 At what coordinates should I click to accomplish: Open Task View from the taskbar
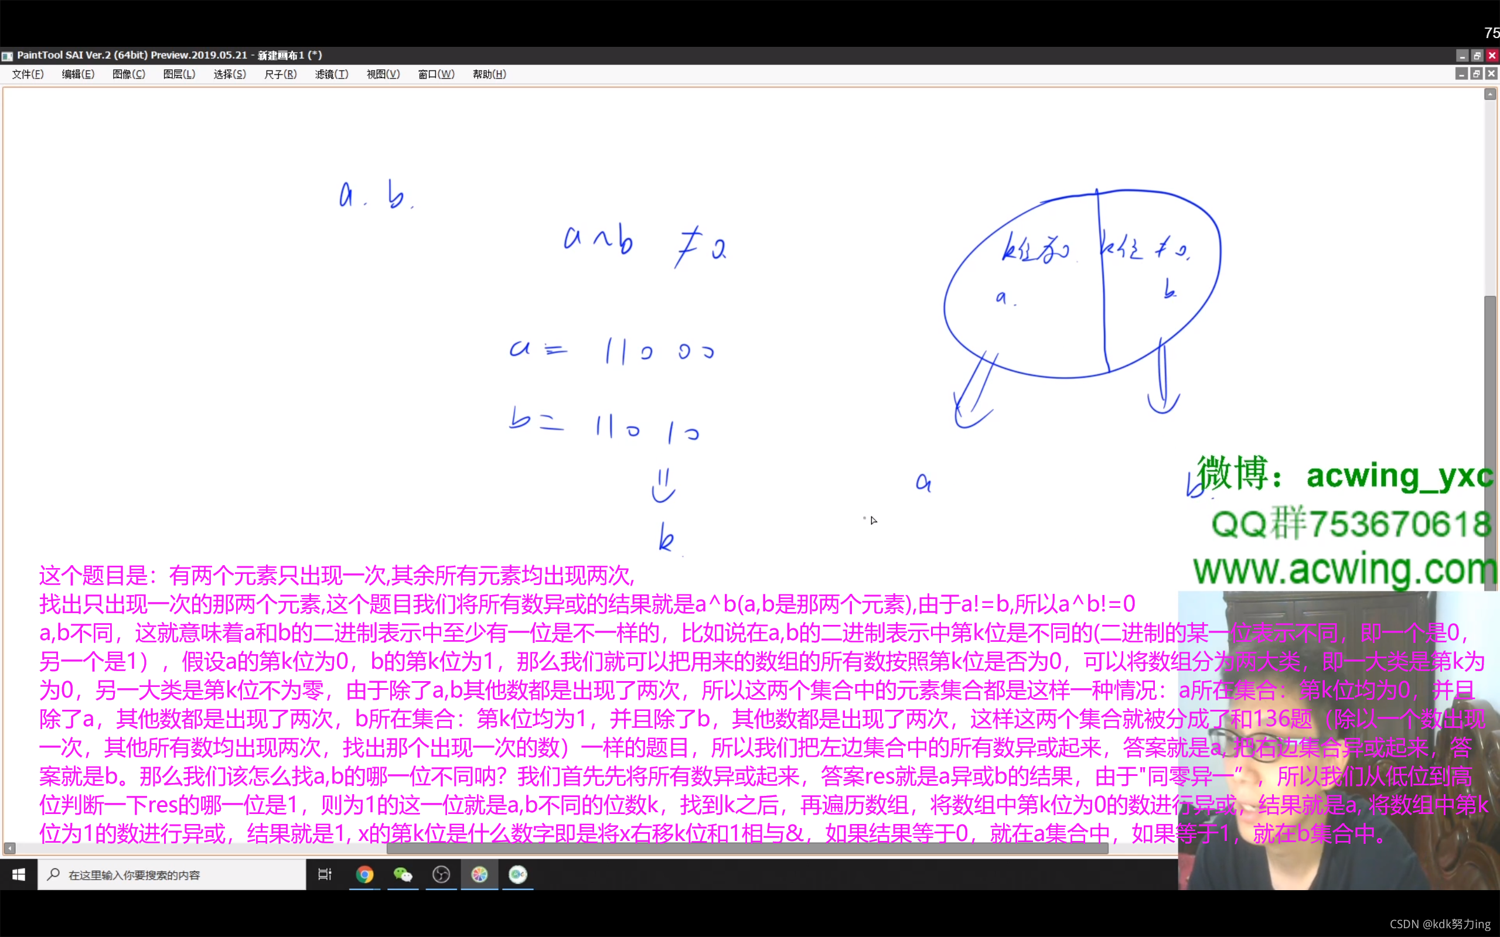[x=325, y=874]
